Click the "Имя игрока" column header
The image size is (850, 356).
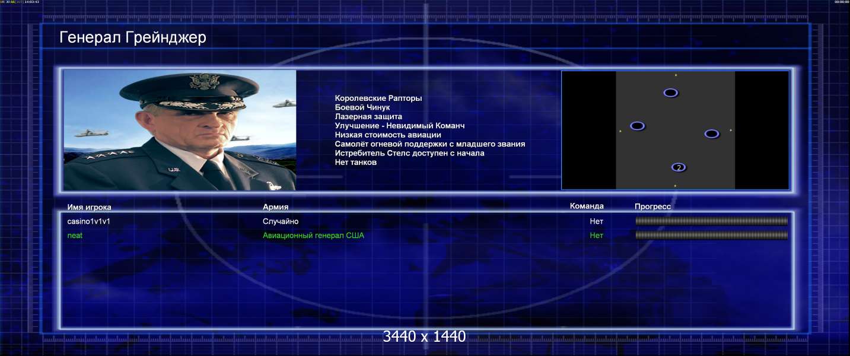click(90, 207)
